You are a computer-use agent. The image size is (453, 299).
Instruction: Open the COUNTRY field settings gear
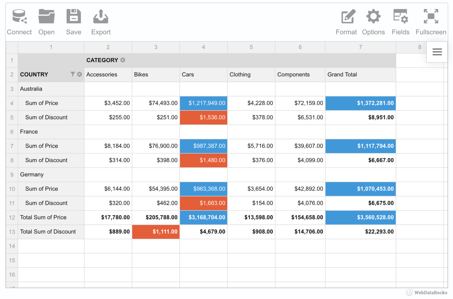(x=79, y=74)
